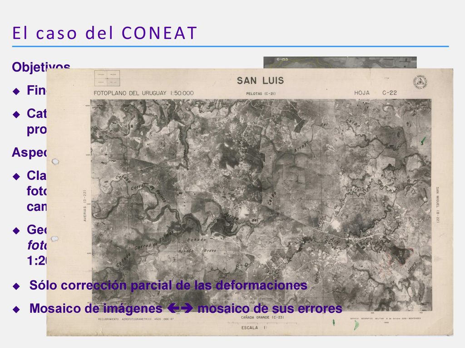Click the "CAÑADA GRANDE (C-23)" label below the map
The width and height of the screenshot is (465, 348).
click(x=262, y=317)
